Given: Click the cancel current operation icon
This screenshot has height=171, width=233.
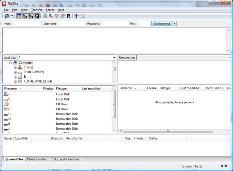Looking at the screenshot, I should point(57,16).
